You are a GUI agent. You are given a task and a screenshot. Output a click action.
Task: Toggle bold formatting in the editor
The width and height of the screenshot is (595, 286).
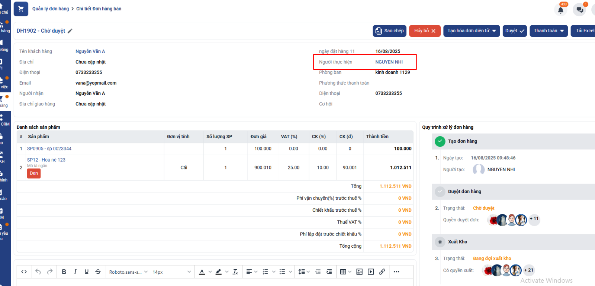click(x=64, y=272)
